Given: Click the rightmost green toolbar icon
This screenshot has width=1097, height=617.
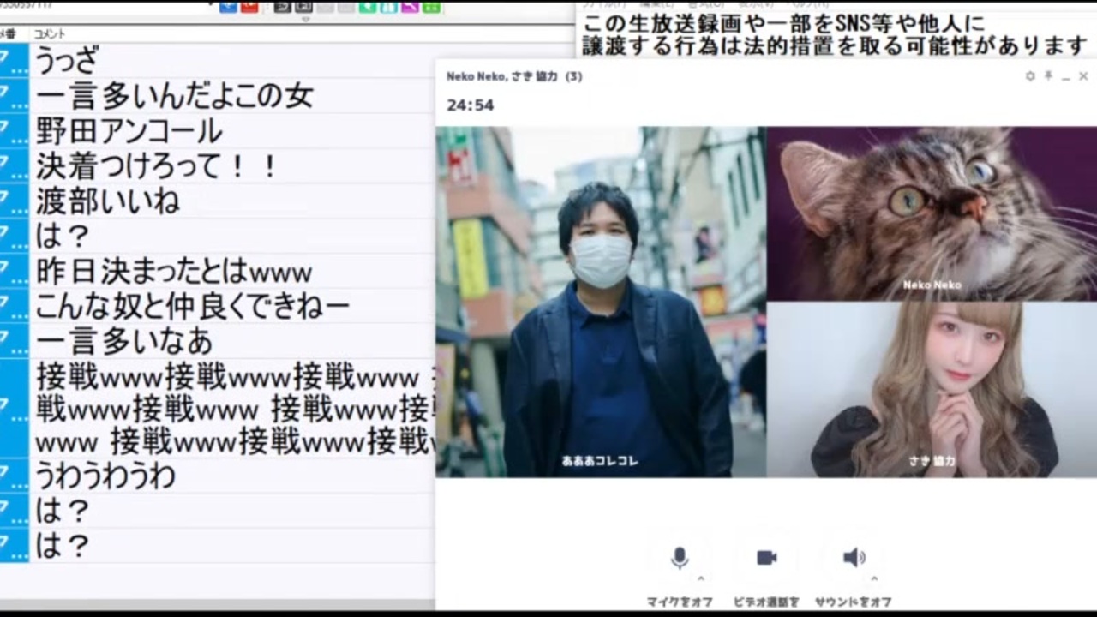Looking at the screenshot, I should pyautogui.click(x=431, y=6).
